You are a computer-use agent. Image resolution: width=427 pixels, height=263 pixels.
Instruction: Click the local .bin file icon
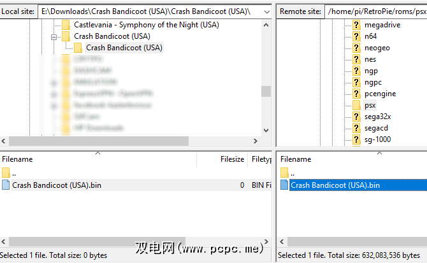(x=6, y=185)
